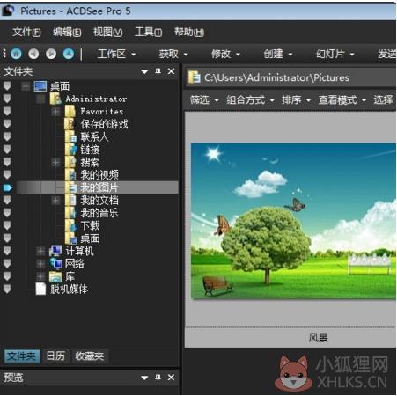Screen dimensions: 397x396
Task: Select the 风景 landscape thumbnail
Action: pos(293,221)
